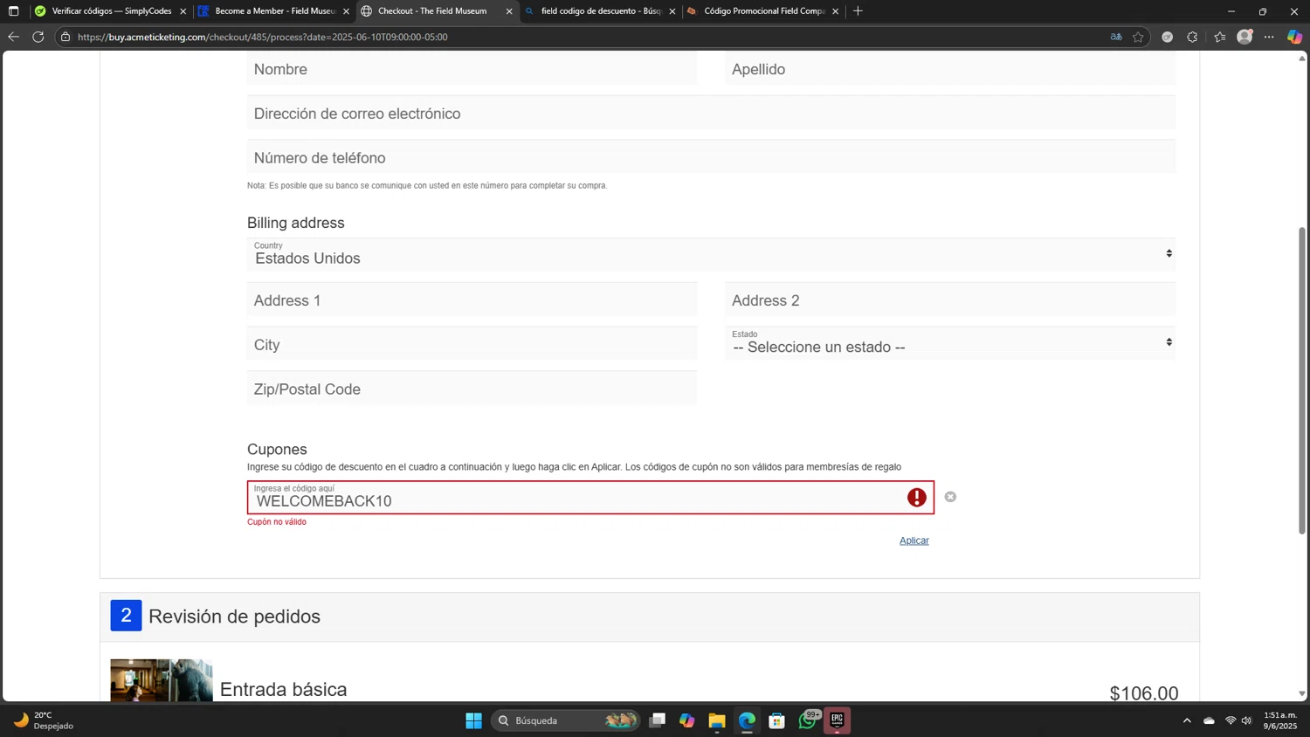Open WhatsApp from the taskbar
The image size is (1310, 737).
[808, 720]
